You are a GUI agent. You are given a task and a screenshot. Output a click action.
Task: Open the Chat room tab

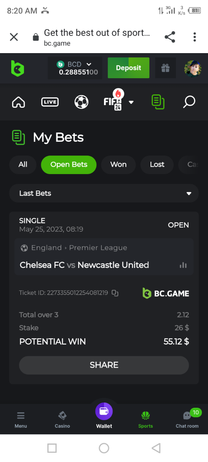tap(187, 419)
